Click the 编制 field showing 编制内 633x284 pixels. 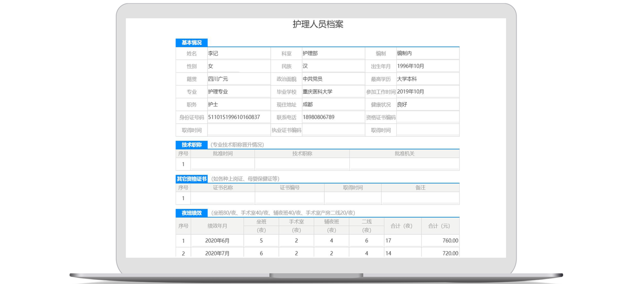(427, 54)
